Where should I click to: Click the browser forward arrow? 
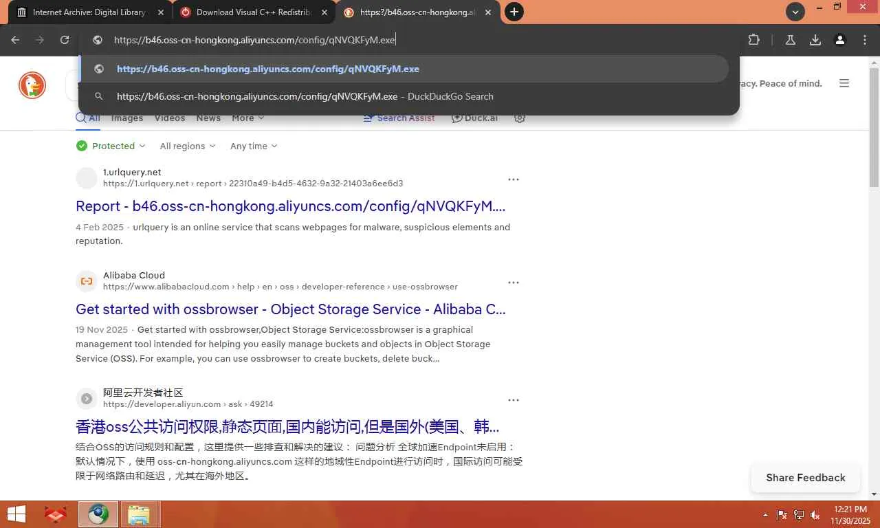40,40
